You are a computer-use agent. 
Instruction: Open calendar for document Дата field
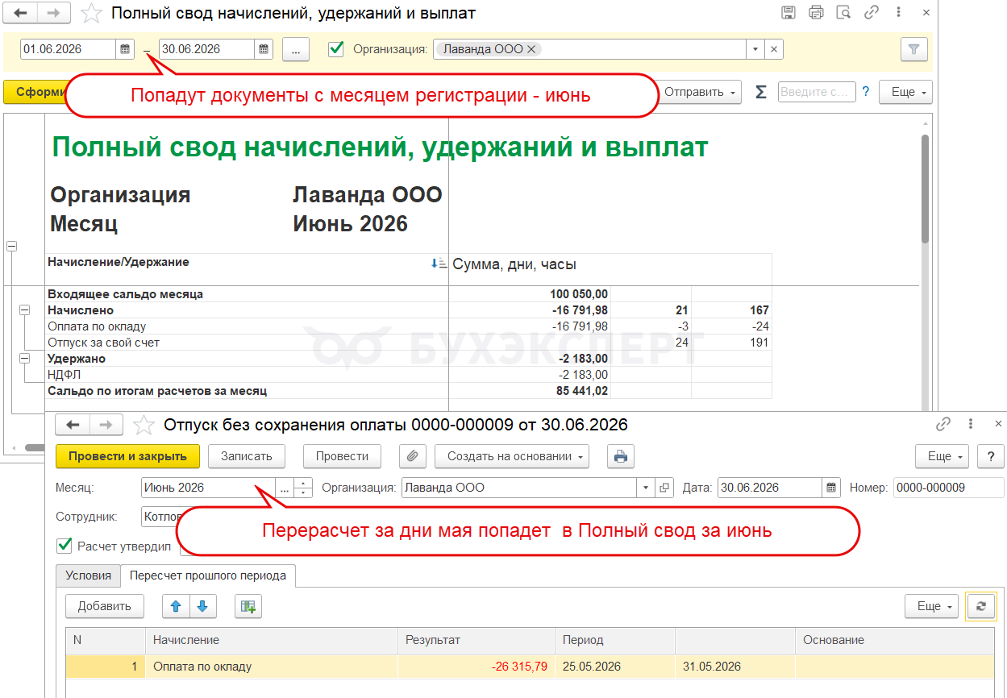(831, 488)
